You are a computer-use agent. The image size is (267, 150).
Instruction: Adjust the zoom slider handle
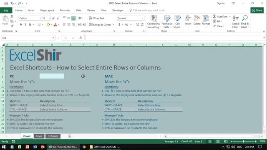point(243,142)
